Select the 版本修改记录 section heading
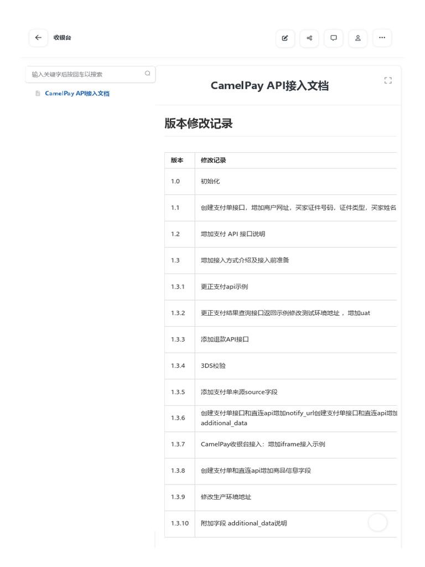The image size is (425, 567). point(199,123)
